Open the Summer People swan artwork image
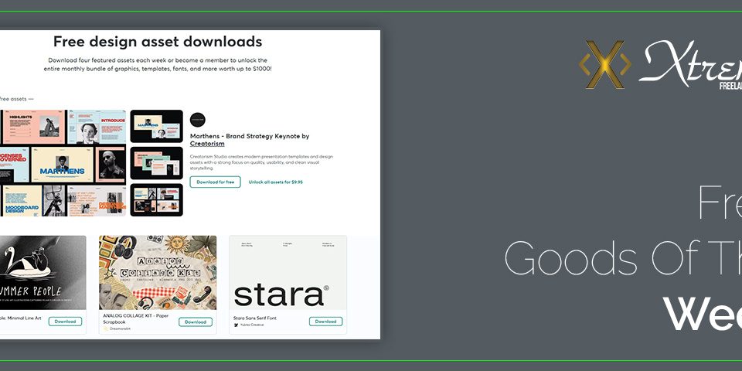The image size is (742, 371). pos(43,273)
